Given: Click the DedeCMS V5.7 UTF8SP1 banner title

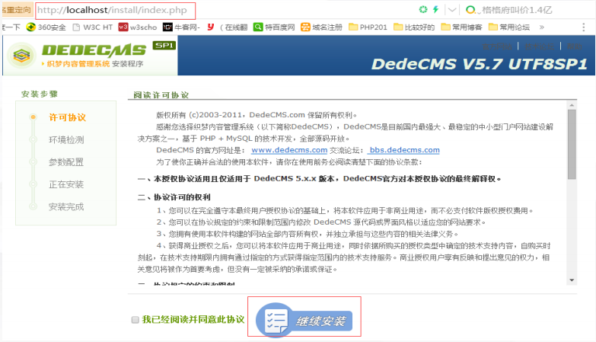Looking at the screenshot, I should 480,64.
